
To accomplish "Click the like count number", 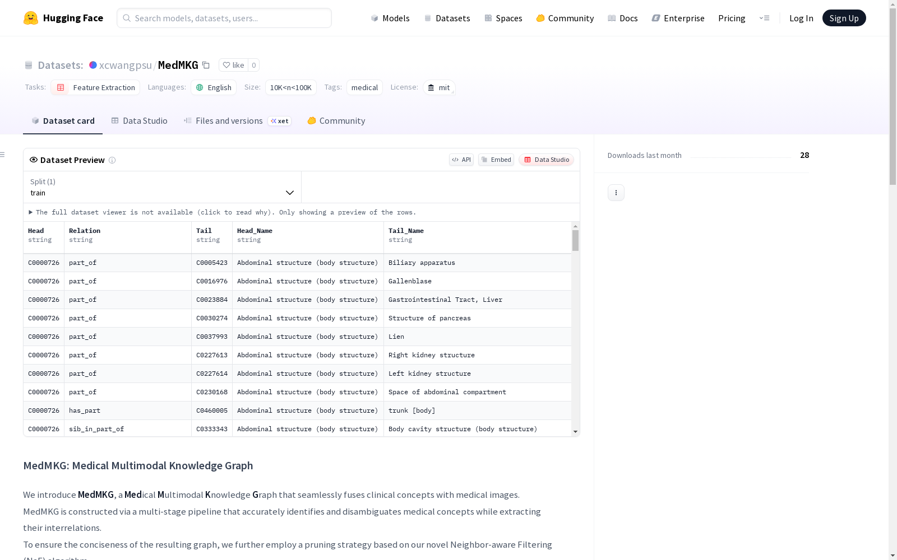I will coord(254,65).
